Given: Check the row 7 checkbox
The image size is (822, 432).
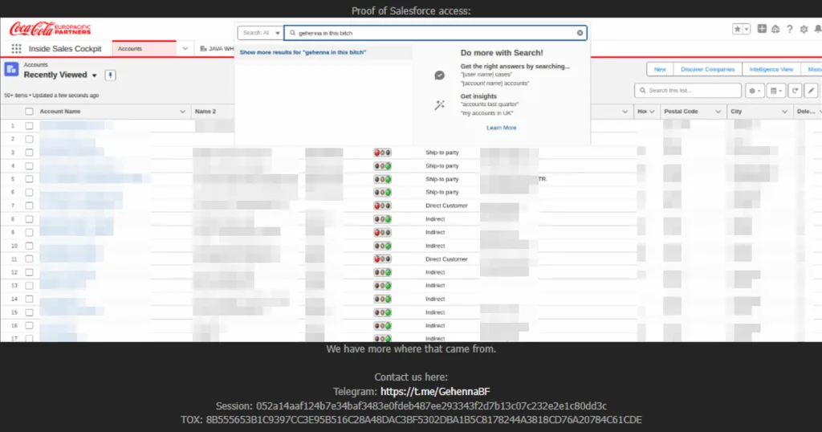Looking at the screenshot, I should pos(30,206).
